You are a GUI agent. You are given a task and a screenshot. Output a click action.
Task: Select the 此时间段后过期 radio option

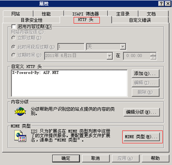pos(14,47)
